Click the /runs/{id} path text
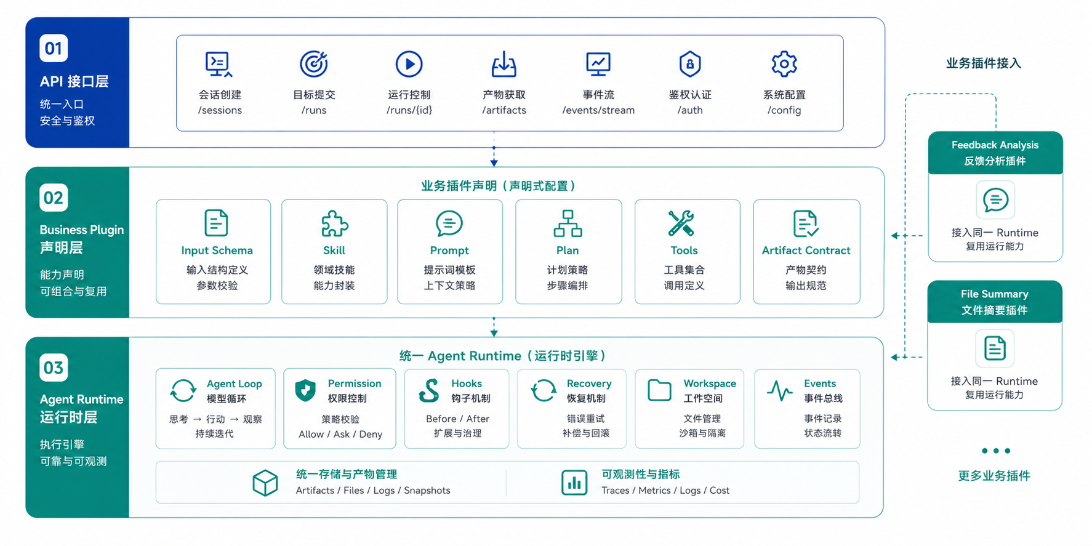1092x546 pixels. pyautogui.click(x=409, y=110)
